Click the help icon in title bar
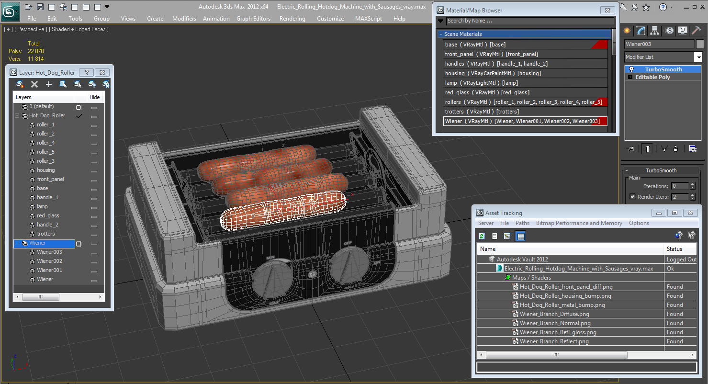Screen dimensions: 708x384 tap(663, 7)
